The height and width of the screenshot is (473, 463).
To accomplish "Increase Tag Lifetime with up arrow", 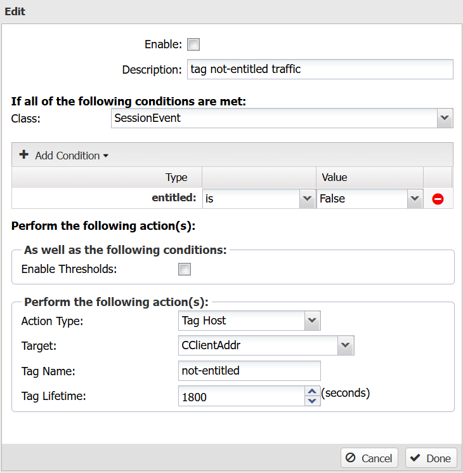I will pyautogui.click(x=312, y=392).
